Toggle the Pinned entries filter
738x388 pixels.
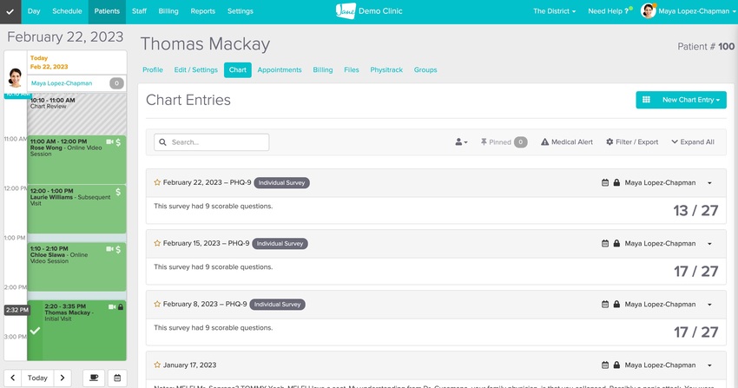[x=504, y=142]
